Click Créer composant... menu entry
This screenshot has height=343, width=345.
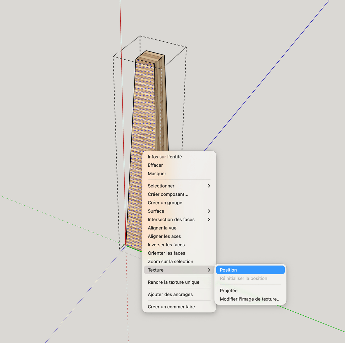(168, 194)
